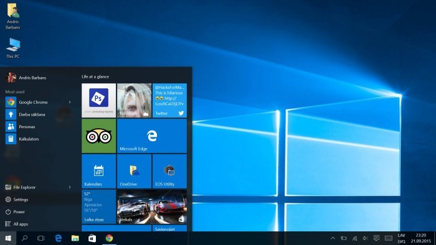Launch the Microsoft Edge tile
Screen dimensions: 436x245
[x=152, y=136]
